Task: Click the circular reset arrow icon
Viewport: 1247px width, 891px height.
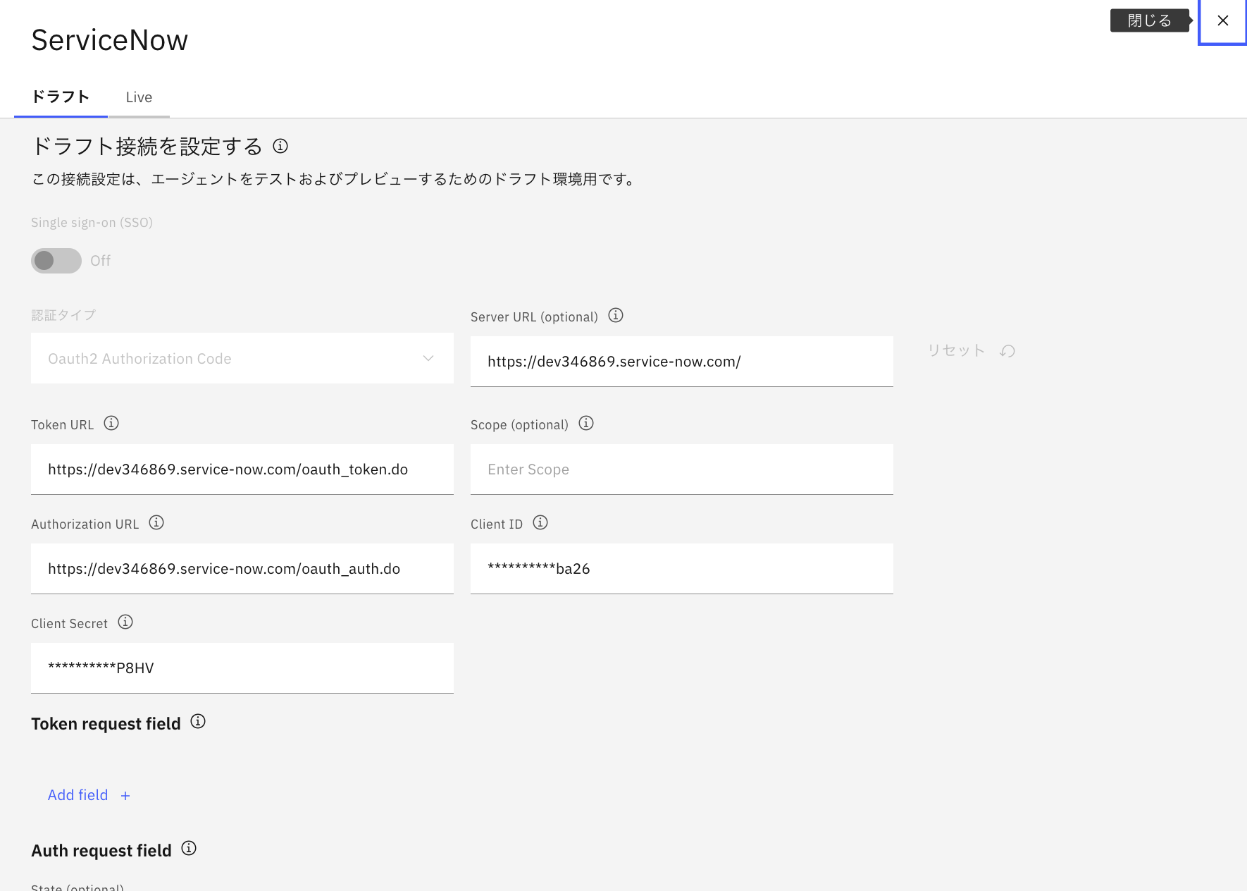Action: coord(1007,350)
